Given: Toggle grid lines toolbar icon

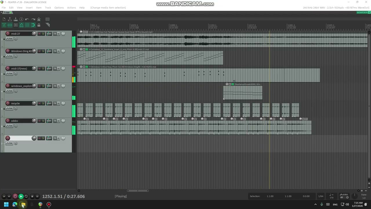Looking at the screenshot, I should coord(27,25).
